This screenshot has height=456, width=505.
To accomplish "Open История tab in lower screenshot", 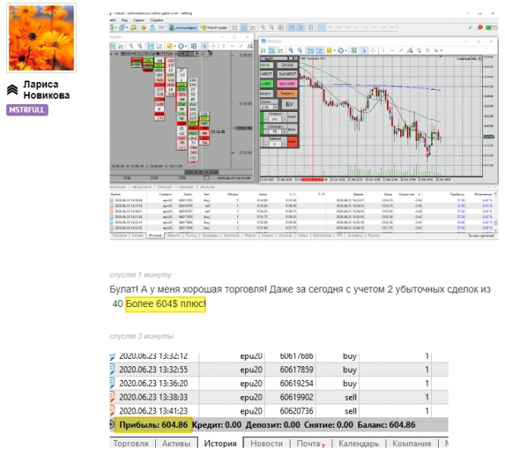I will tap(221, 443).
